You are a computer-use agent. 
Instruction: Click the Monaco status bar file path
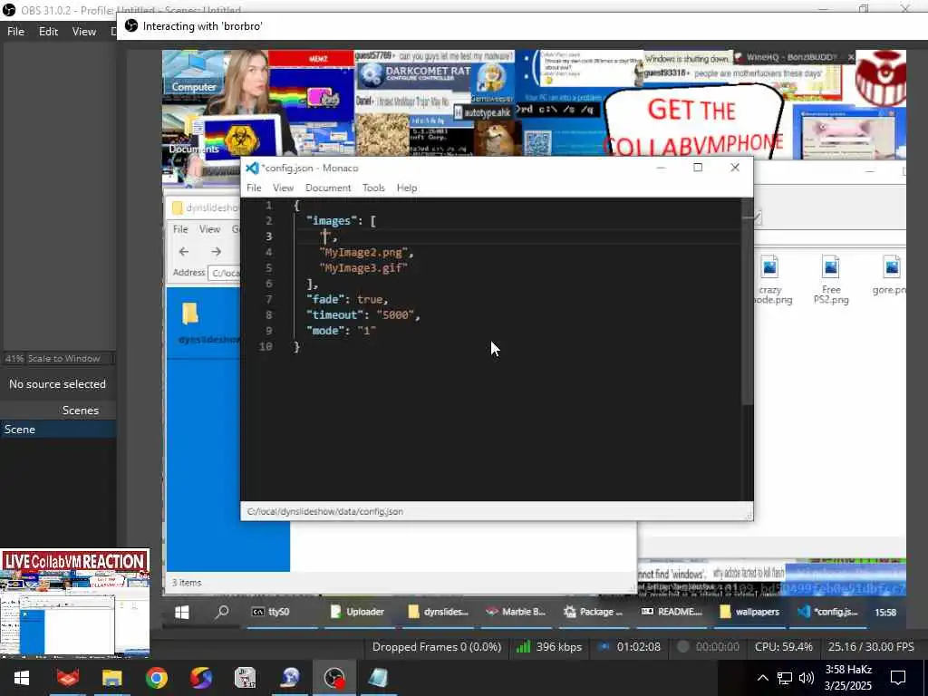click(x=325, y=511)
